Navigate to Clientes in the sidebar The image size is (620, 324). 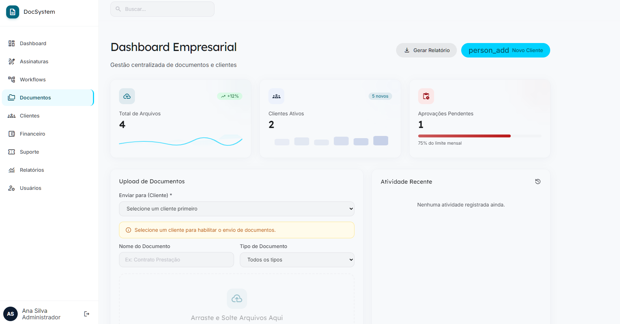[48, 116]
